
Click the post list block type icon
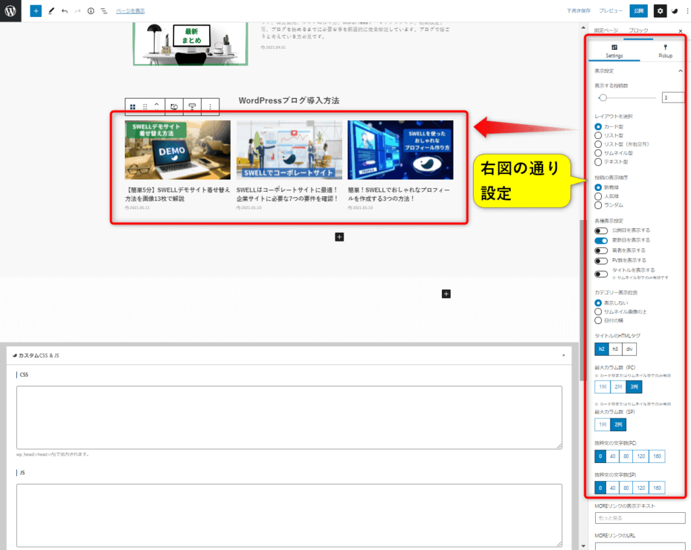[133, 107]
